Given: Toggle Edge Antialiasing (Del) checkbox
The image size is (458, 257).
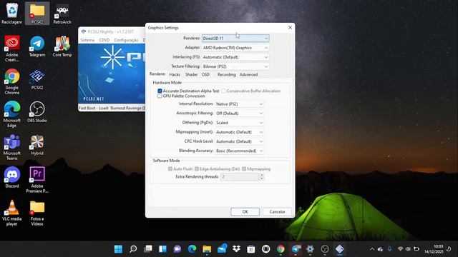Looking at the screenshot, I should (197, 169).
